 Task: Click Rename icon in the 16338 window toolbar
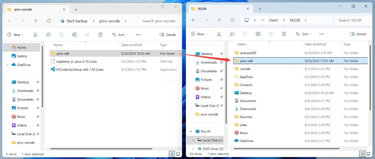coord(258,34)
